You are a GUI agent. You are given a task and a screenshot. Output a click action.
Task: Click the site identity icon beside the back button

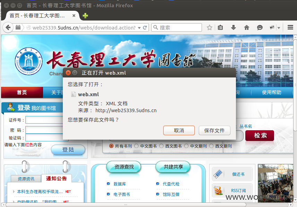click(18, 27)
